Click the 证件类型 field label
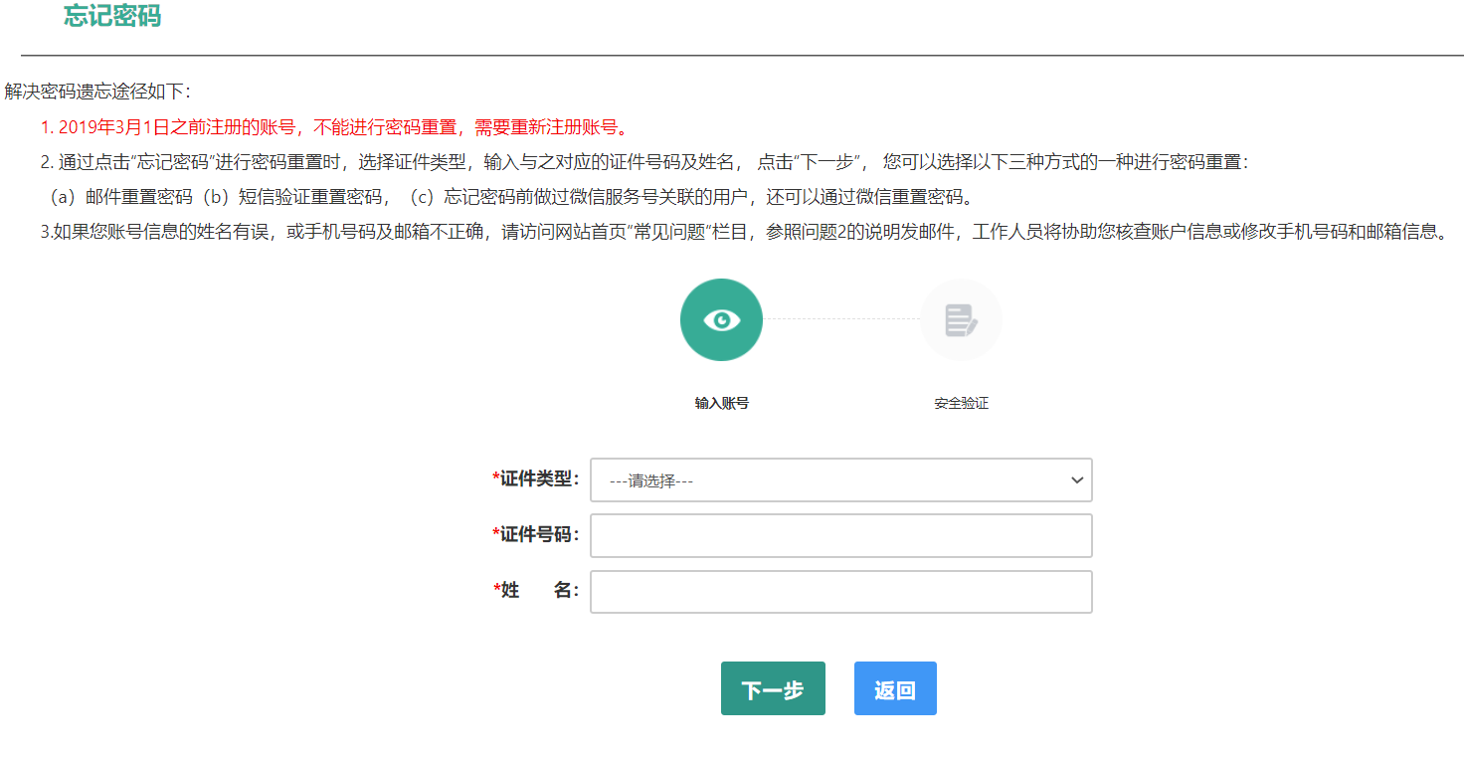Viewport: 1464px width, 760px height. point(537,479)
